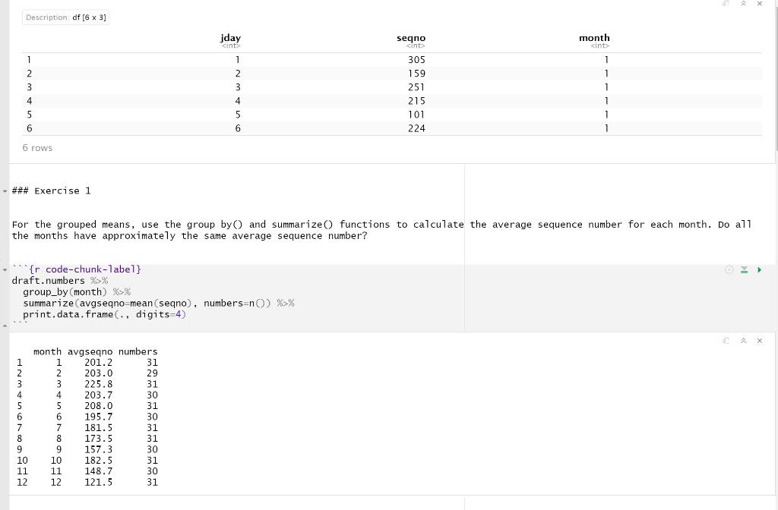Collapse the df data frame output
The image size is (778, 510).
(x=743, y=4)
